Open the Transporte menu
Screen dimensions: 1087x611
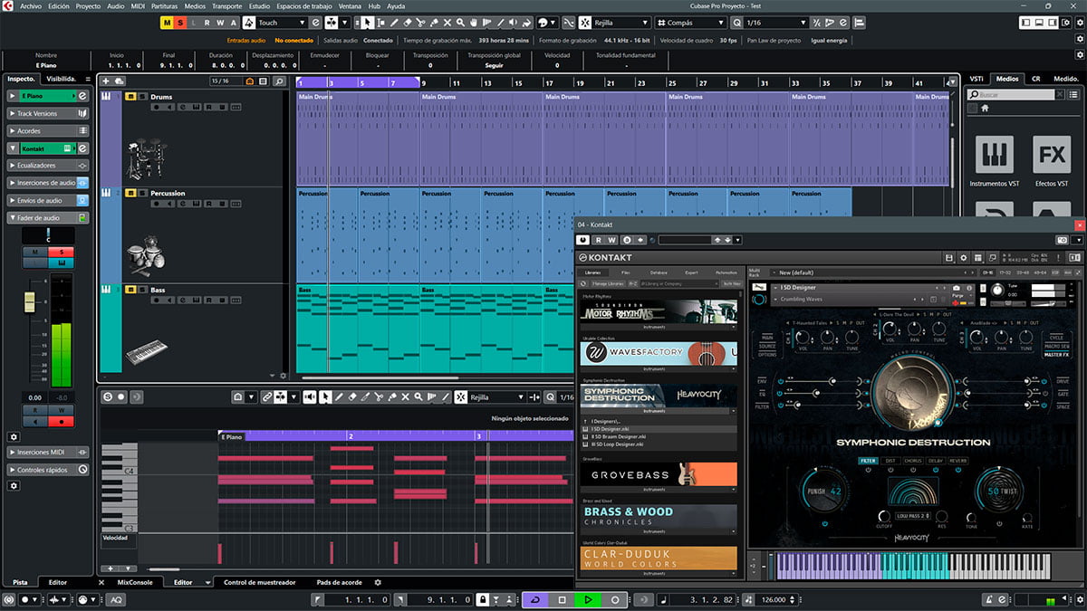(x=226, y=5)
